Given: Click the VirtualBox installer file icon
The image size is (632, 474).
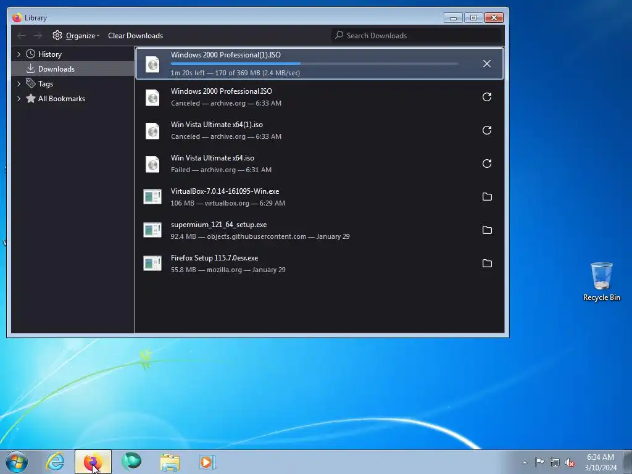Looking at the screenshot, I should tap(152, 197).
